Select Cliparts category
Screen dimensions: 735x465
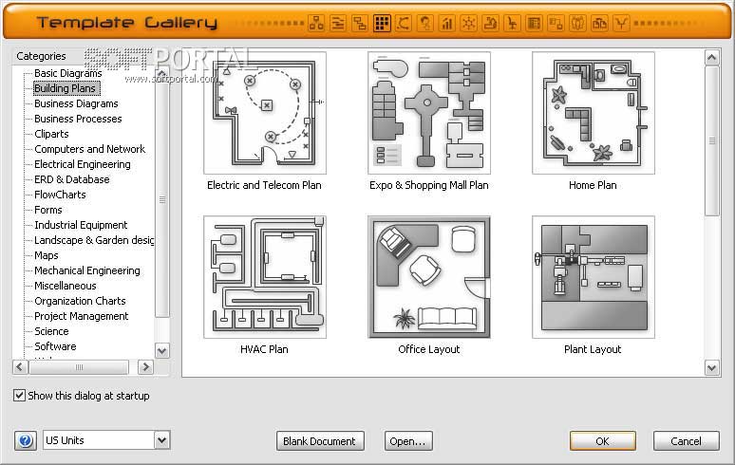coord(51,134)
